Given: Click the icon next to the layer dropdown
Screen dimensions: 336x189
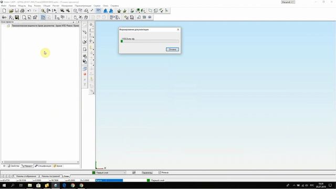Looking at the screenshot, I should pos(134,173).
